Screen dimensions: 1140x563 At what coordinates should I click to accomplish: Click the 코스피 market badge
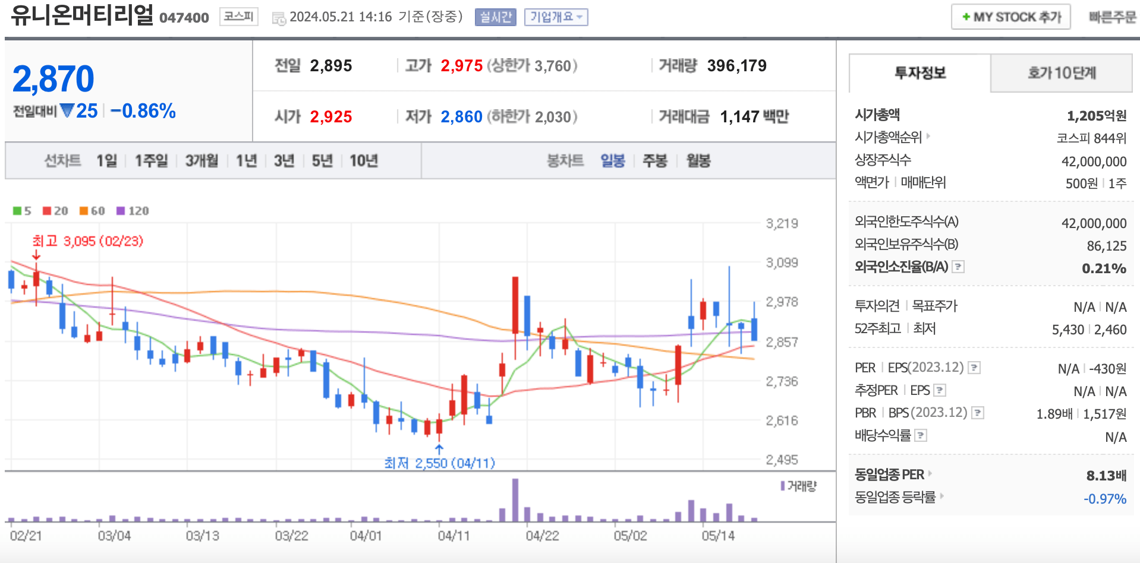[239, 17]
